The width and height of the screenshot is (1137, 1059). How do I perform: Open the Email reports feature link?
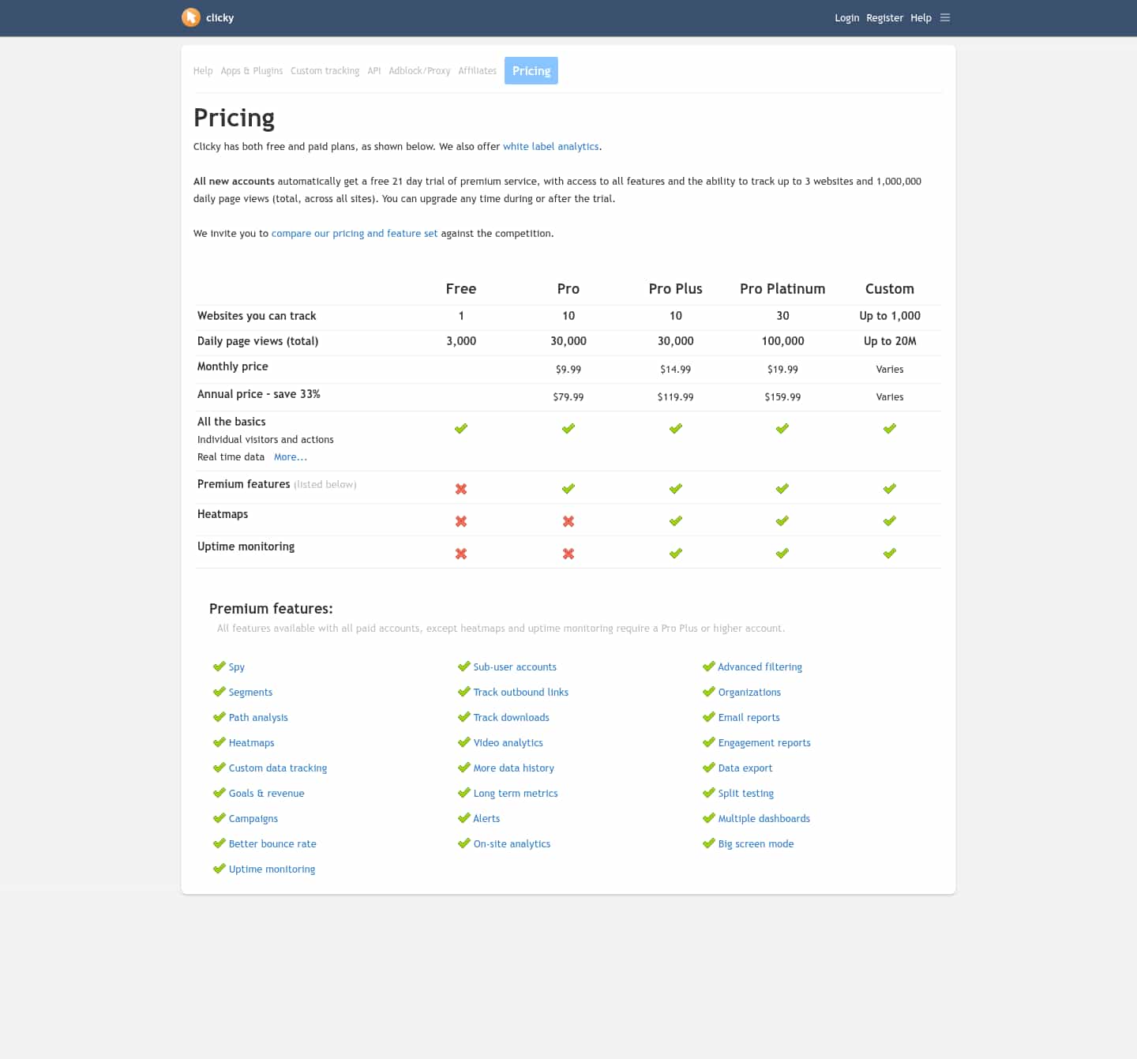click(749, 717)
